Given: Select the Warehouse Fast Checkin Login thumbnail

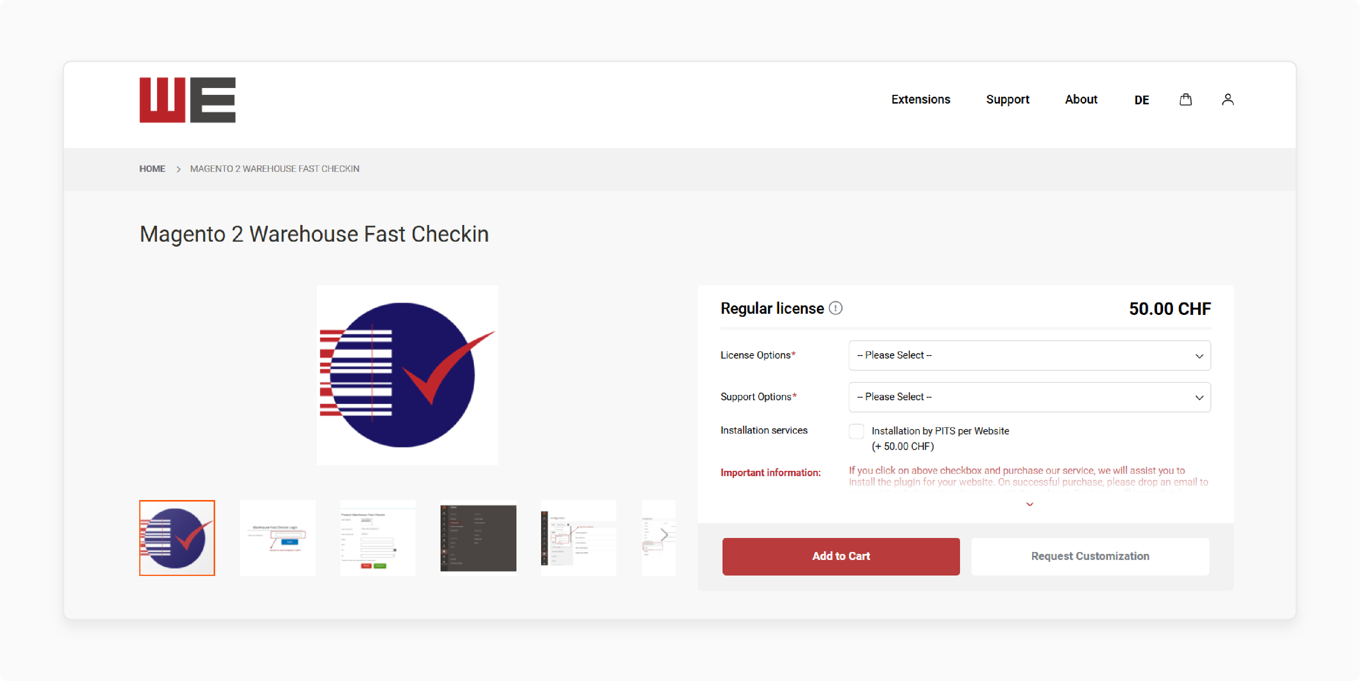Looking at the screenshot, I should (x=277, y=538).
